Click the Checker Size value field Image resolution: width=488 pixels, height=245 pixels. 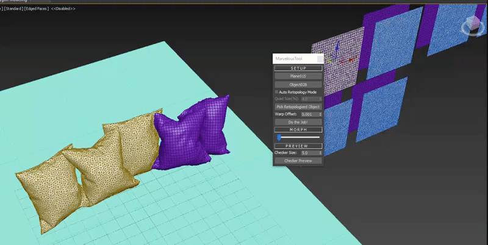pyautogui.click(x=309, y=153)
